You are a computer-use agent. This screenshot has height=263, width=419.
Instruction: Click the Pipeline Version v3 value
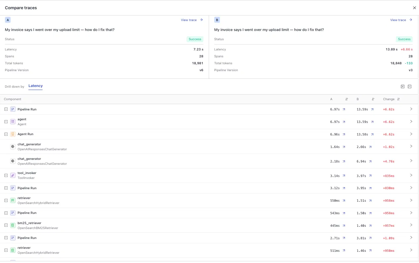pyautogui.click(x=411, y=70)
